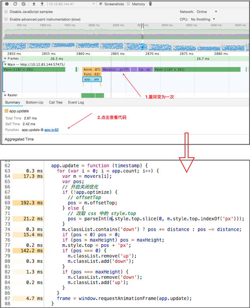
Task: Switch to the Bottom-Up tab
Action: point(34,102)
